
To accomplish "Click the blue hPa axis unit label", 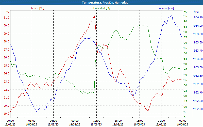I will 196,12.
